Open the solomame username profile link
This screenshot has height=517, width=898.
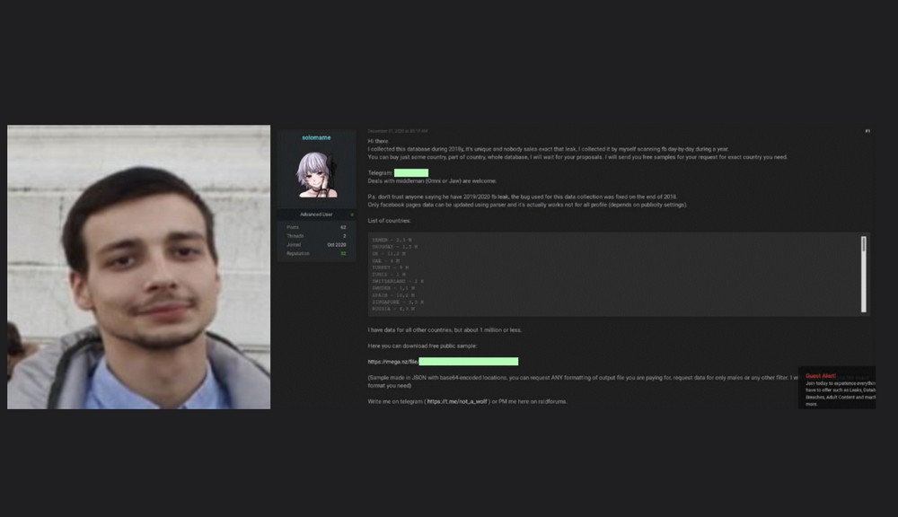pyautogui.click(x=316, y=137)
